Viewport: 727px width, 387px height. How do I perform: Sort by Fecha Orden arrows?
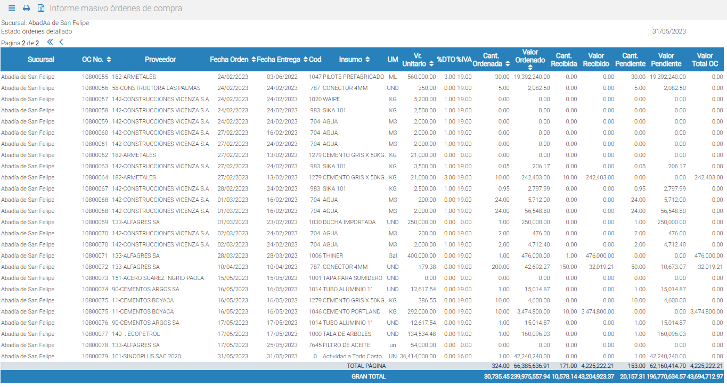254,60
